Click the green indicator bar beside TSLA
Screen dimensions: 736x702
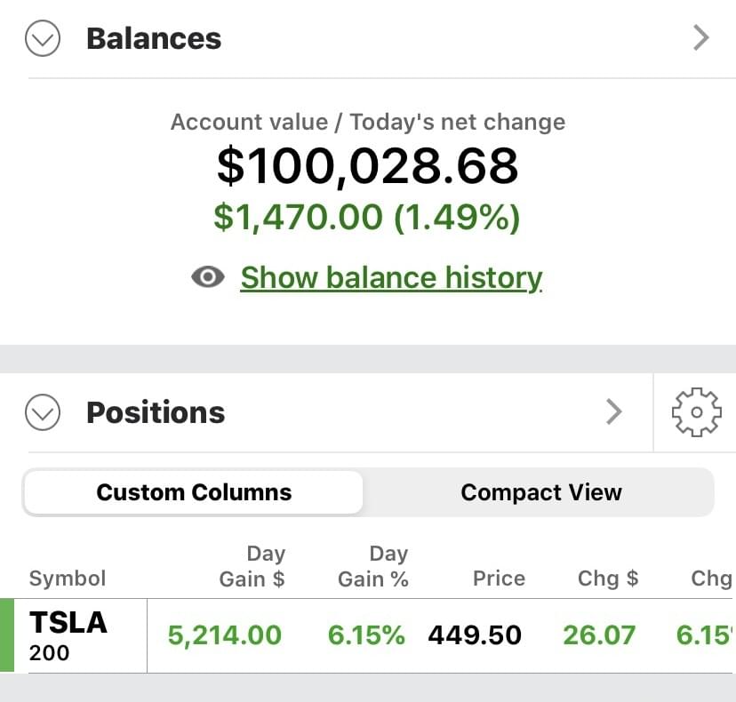pyautogui.click(x=7, y=635)
